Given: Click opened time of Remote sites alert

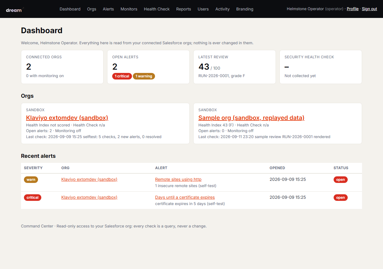Looking at the screenshot, I should (288, 179).
